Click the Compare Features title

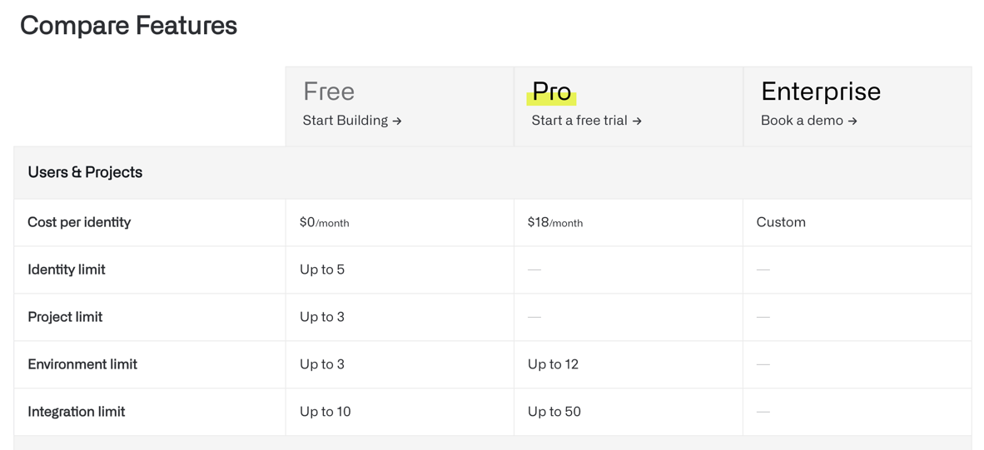[128, 26]
